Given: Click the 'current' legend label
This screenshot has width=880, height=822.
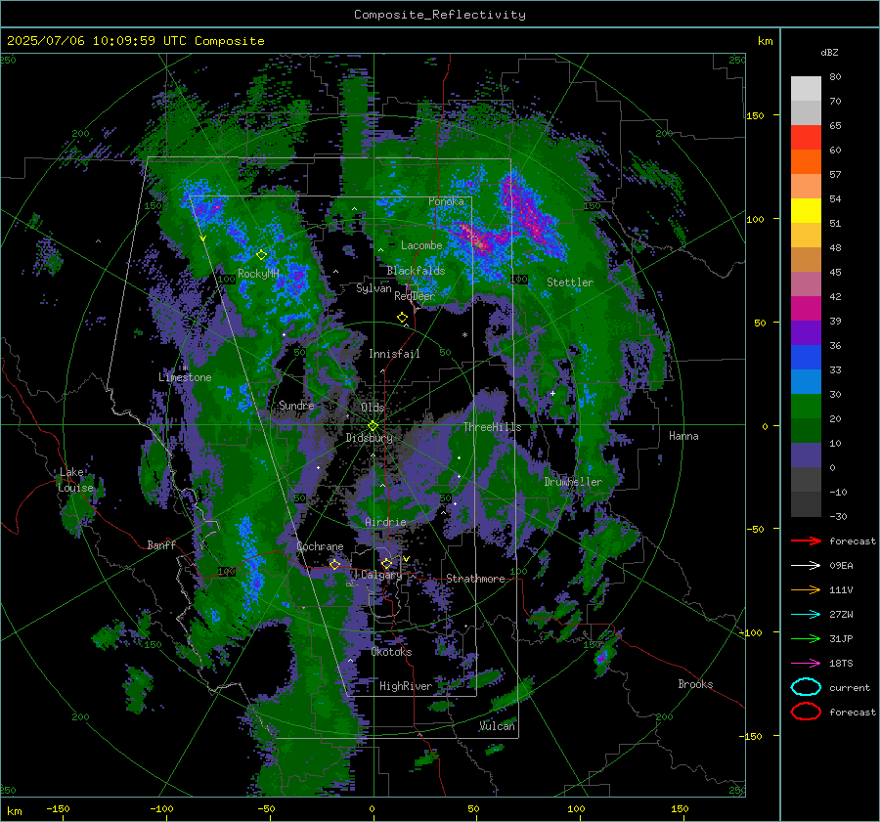Looking at the screenshot, I should click(850, 688).
